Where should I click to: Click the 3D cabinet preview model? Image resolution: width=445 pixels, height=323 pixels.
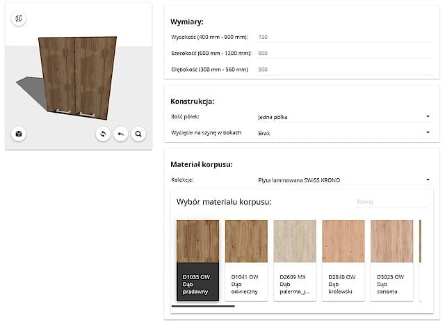coord(73,75)
